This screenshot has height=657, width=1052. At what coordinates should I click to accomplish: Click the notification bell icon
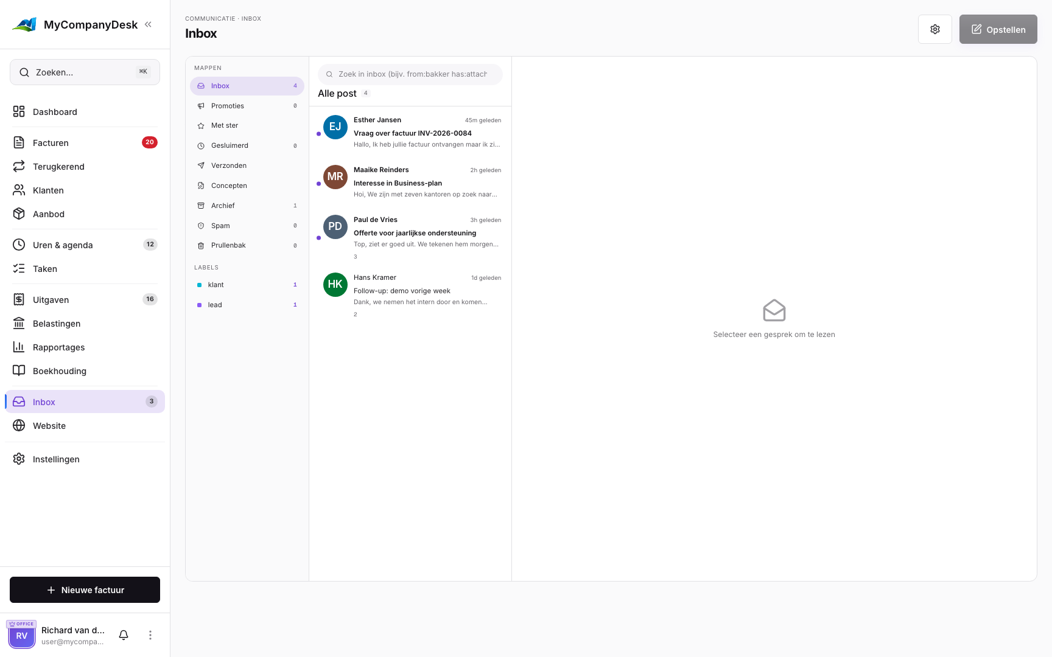pos(124,635)
